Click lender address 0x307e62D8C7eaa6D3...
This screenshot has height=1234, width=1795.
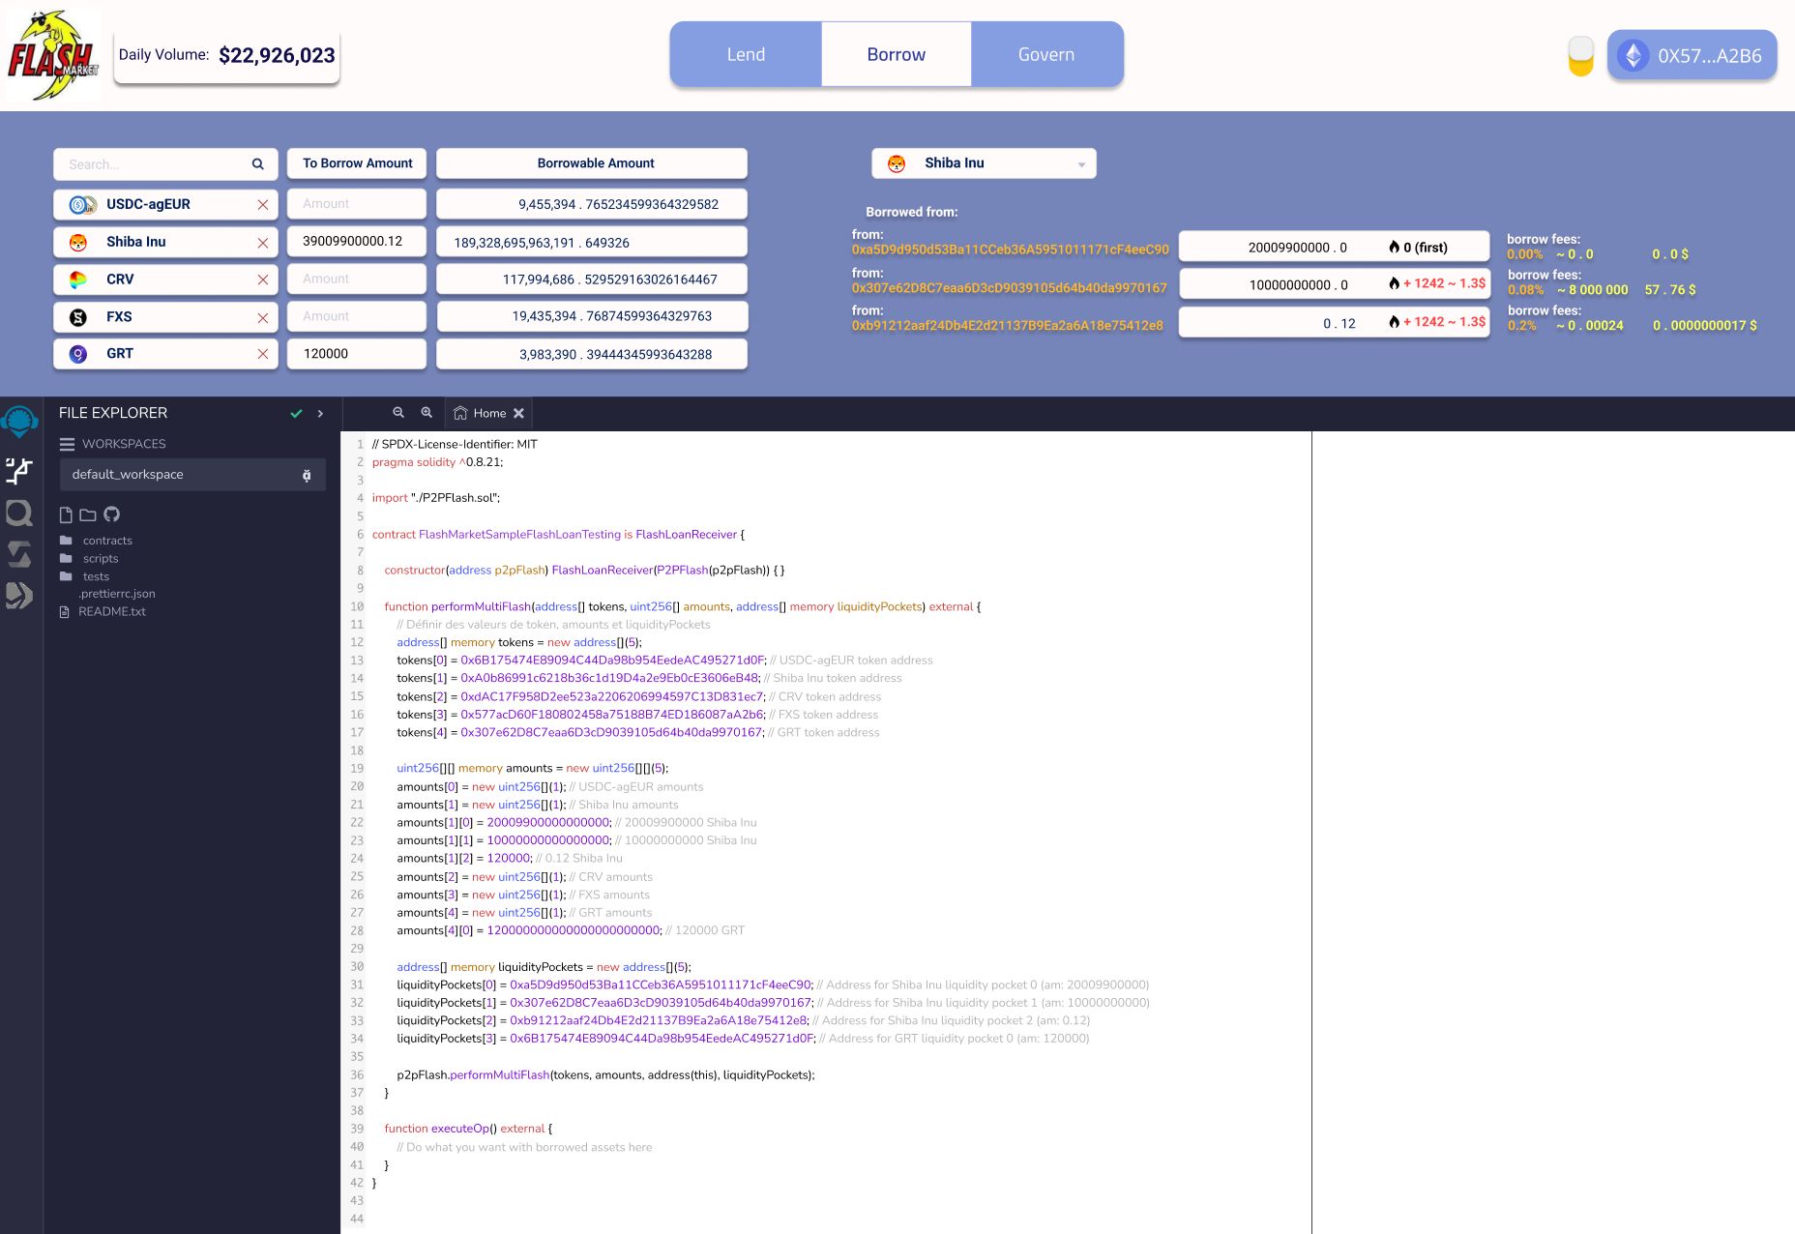(x=1009, y=288)
